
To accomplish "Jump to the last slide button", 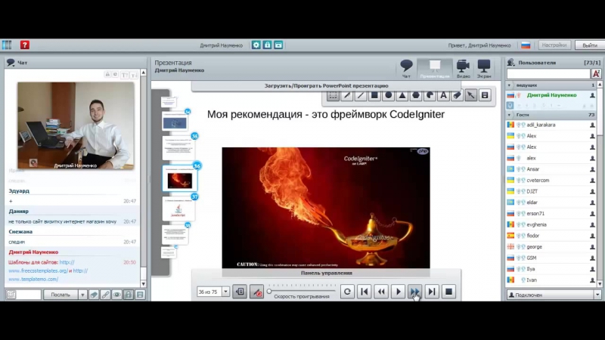I will click(432, 292).
